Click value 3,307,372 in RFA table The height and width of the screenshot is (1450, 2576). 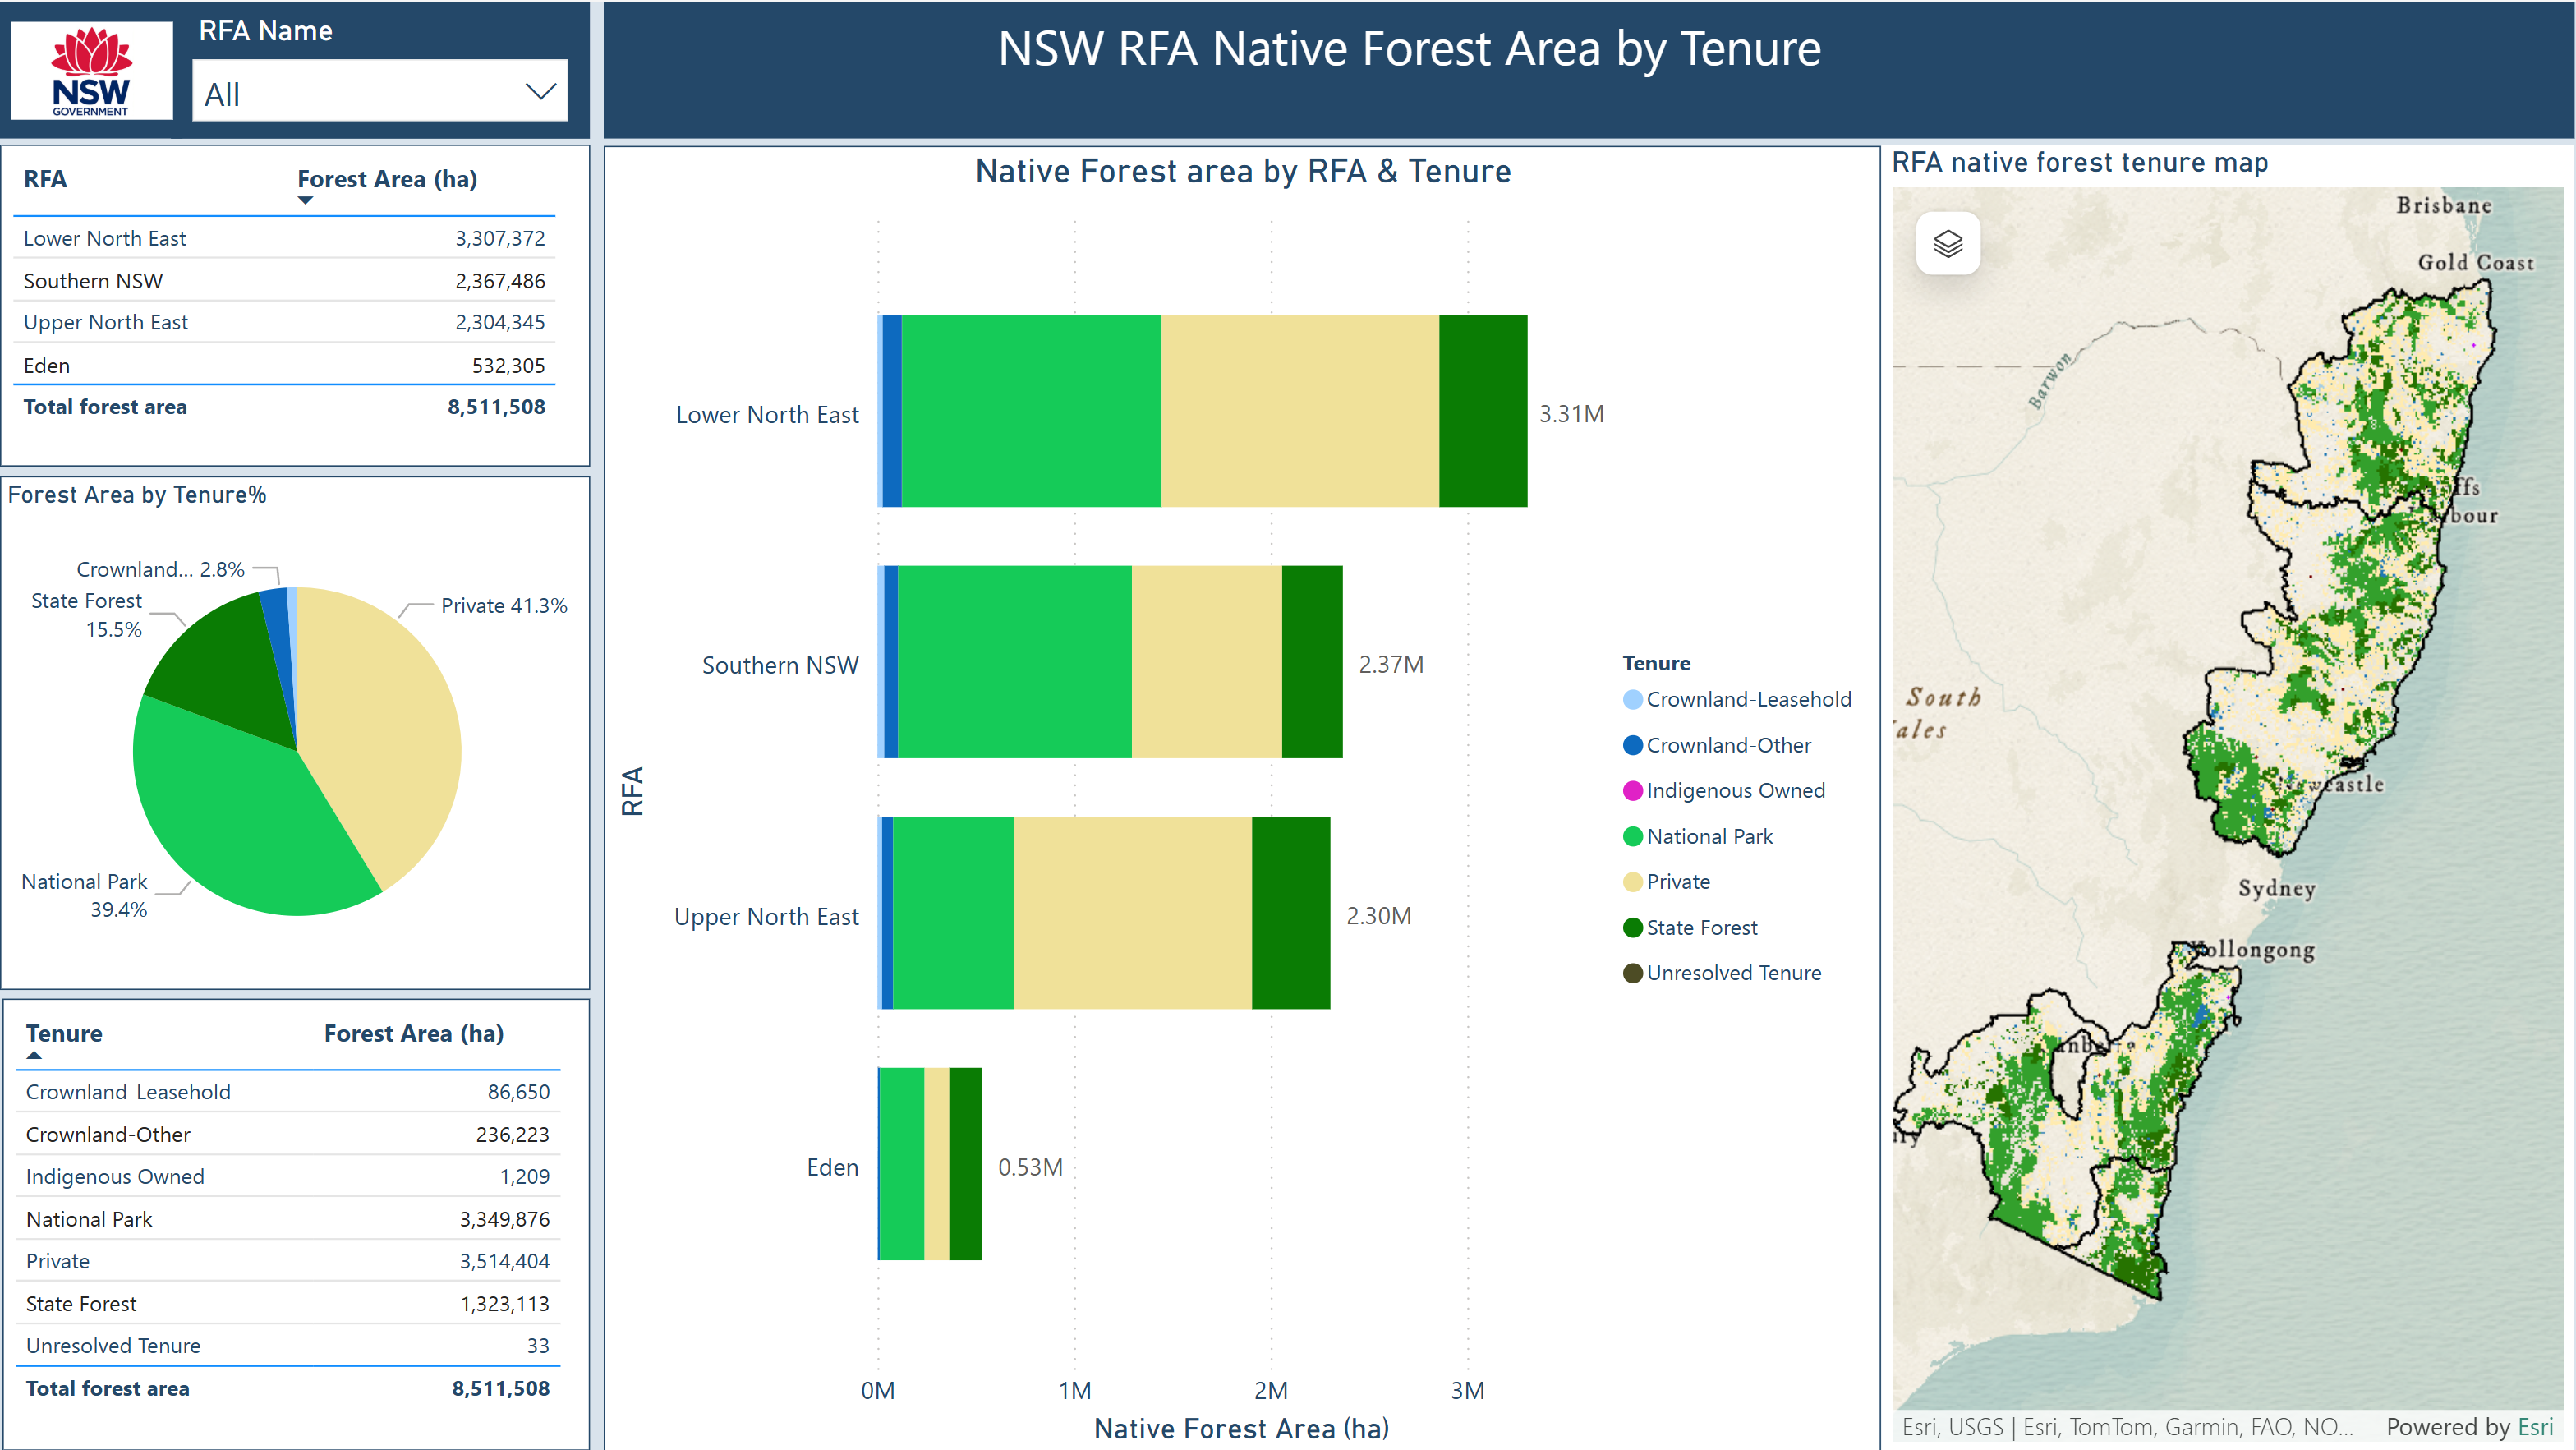(x=500, y=239)
